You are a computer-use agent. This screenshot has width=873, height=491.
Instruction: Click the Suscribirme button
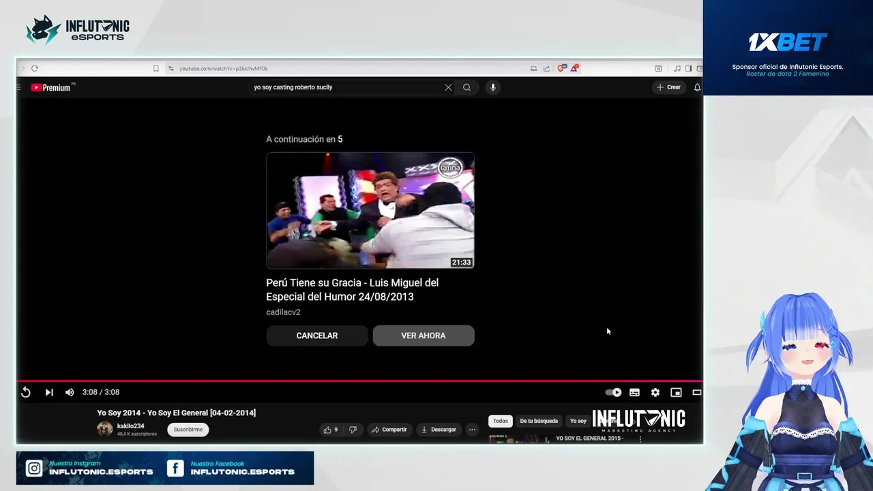(188, 430)
